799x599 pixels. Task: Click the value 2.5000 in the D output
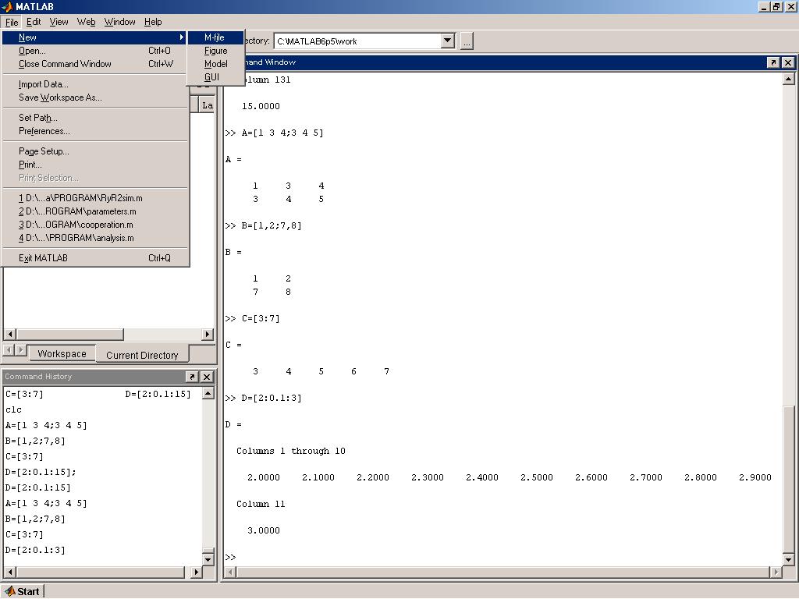(537, 477)
